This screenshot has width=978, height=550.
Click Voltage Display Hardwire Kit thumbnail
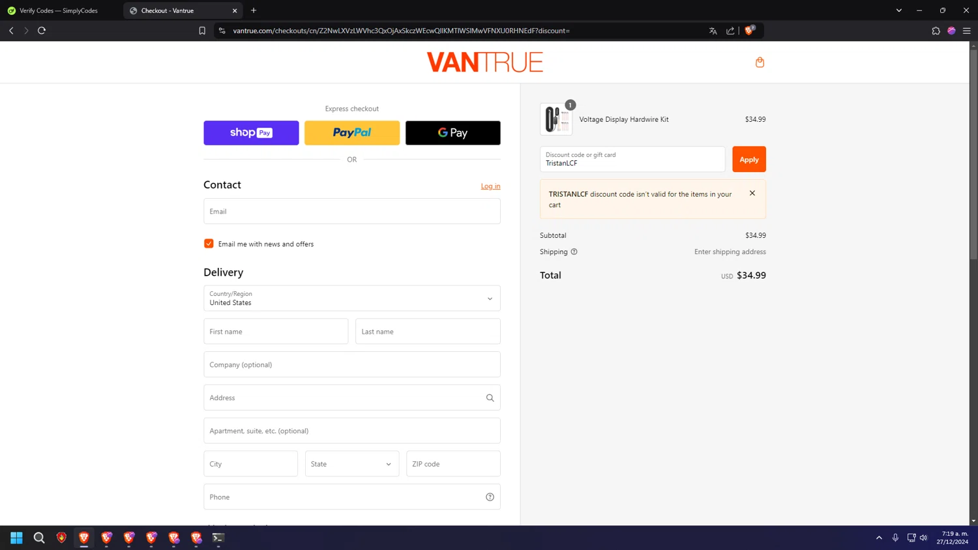click(x=556, y=119)
